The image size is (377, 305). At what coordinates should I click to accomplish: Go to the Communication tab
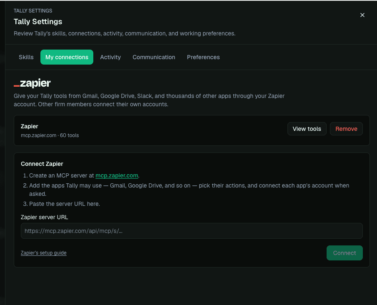click(x=154, y=57)
